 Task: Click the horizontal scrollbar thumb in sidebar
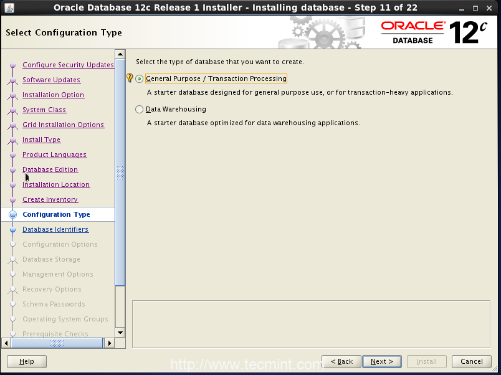point(57,343)
